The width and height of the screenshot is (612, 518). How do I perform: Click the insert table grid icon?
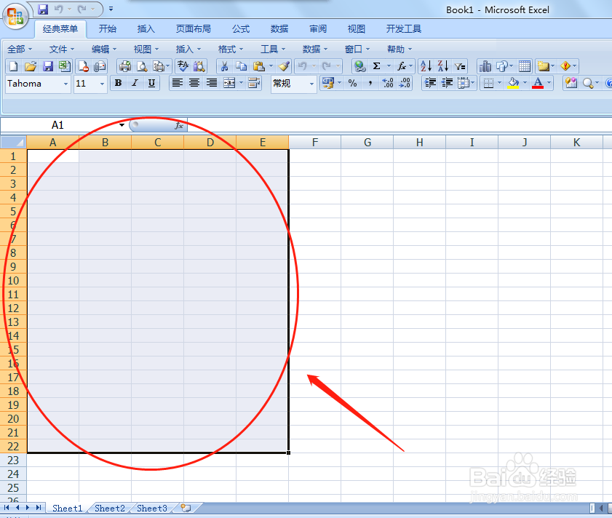[x=525, y=66]
